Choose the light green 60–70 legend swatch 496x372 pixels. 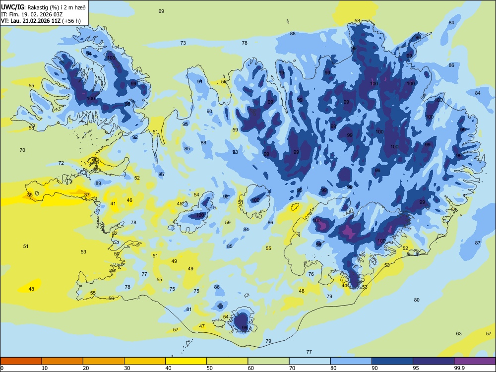[268, 361]
